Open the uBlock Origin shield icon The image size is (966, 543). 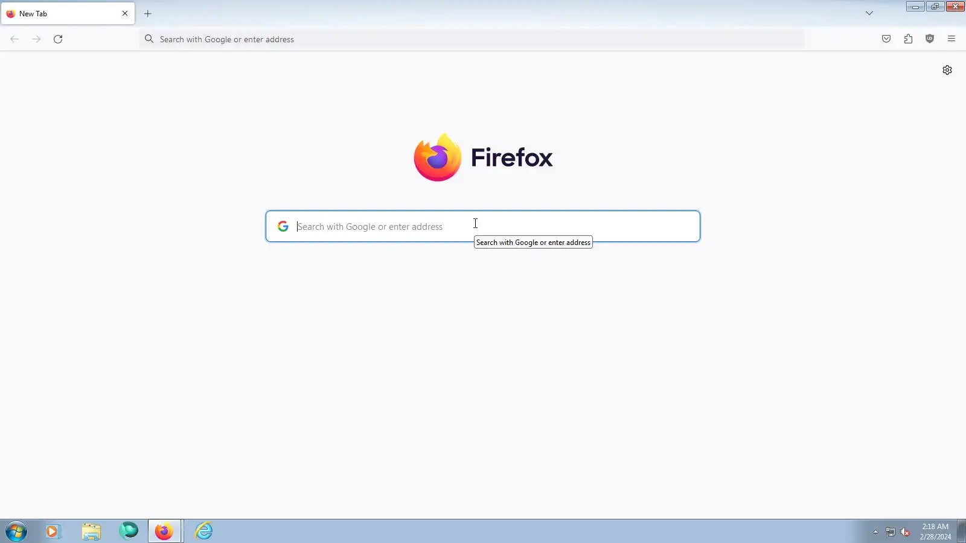(930, 39)
